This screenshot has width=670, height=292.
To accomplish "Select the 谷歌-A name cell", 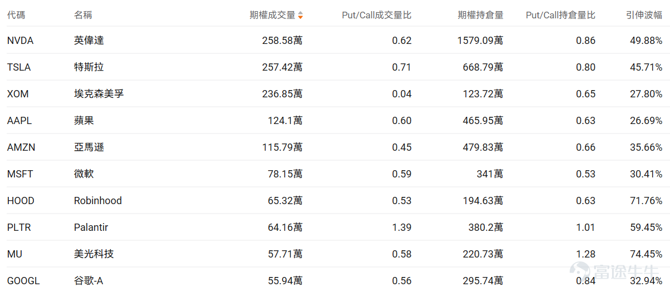I will (89, 281).
